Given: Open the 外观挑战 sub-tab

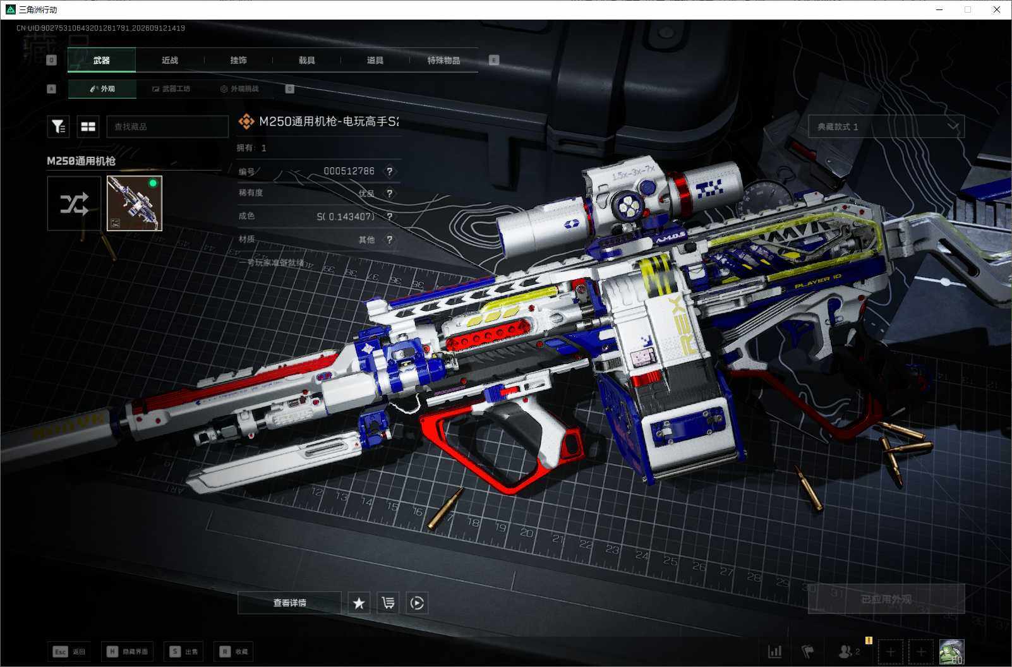Looking at the screenshot, I should pos(239,89).
